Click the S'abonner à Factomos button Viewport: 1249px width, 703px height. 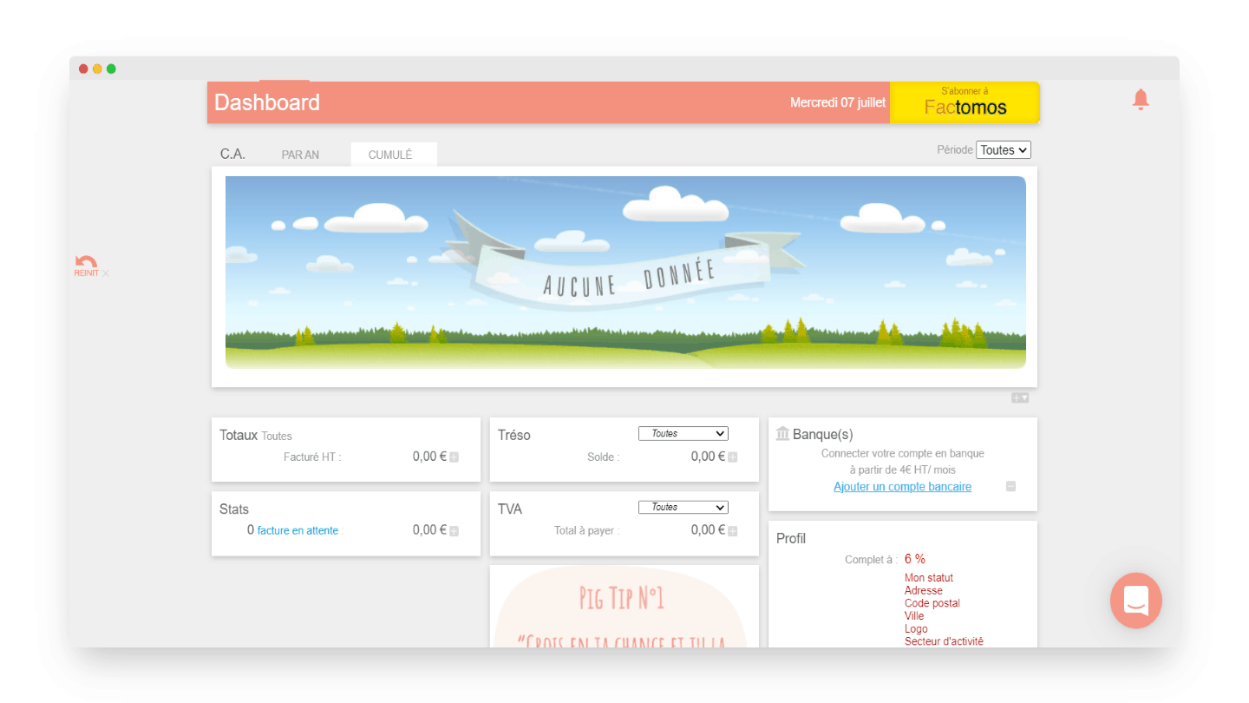pyautogui.click(x=965, y=102)
